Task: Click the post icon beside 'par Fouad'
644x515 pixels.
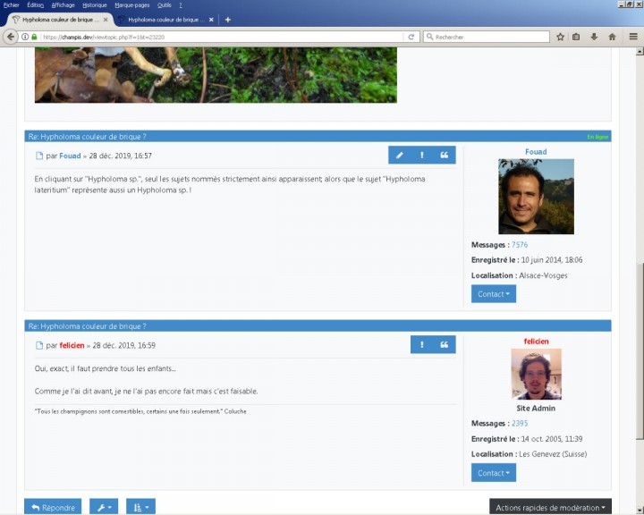Action: click(x=39, y=156)
